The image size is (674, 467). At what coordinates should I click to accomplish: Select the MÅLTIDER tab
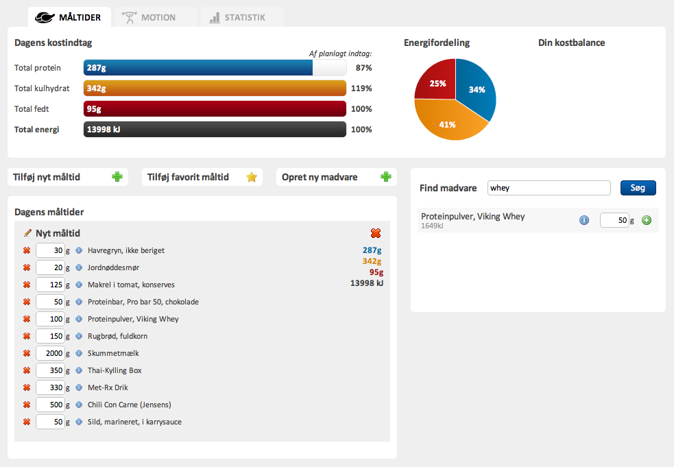[70, 17]
